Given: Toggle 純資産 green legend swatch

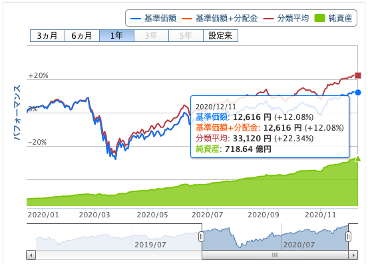Looking at the screenshot, I should pyautogui.click(x=319, y=18).
